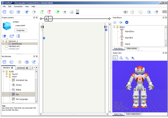Toggle the autonomous life heart icon
This screenshot has height=118, width=168.
tap(141, 12)
